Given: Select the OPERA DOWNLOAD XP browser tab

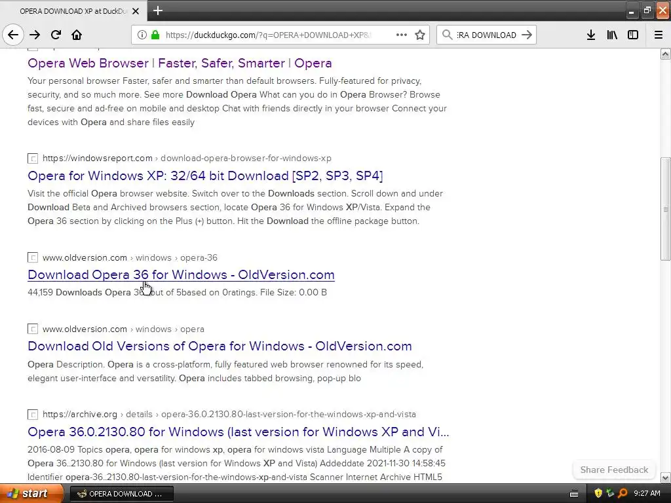Looking at the screenshot, I should [73, 11].
